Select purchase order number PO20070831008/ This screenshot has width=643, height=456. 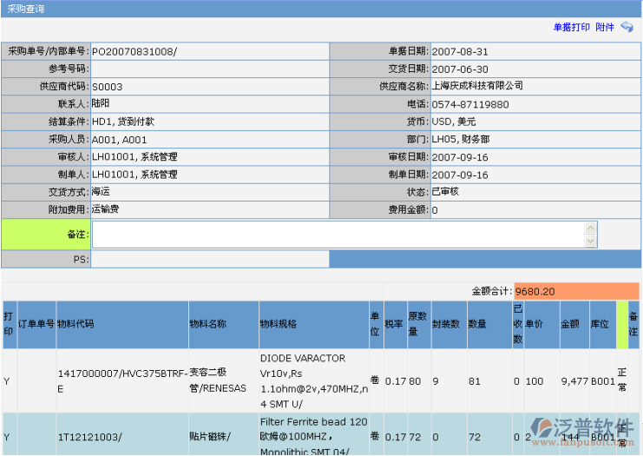coord(135,52)
